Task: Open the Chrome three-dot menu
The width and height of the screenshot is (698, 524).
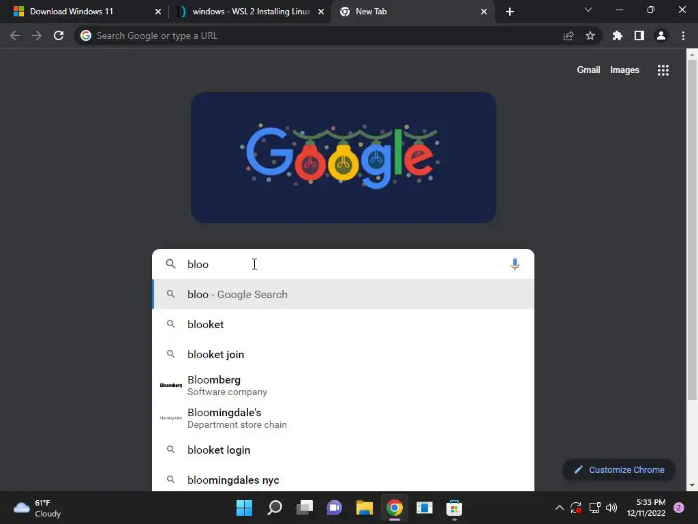Action: click(683, 35)
